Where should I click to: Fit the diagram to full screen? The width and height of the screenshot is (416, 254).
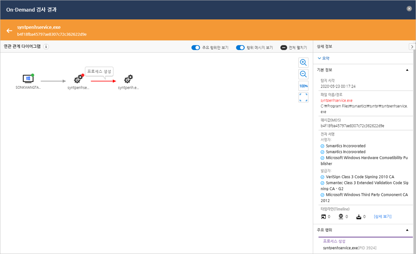[x=303, y=97]
